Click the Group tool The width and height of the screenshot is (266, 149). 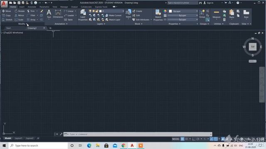click(x=202, y=14)
